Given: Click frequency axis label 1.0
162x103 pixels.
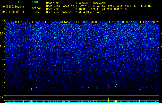Looking at the screenshot, I should (2, 46).
